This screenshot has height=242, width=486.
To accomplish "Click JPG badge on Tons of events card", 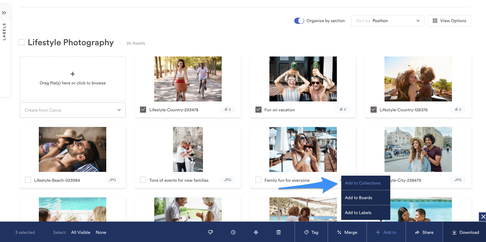I will 228,180.
